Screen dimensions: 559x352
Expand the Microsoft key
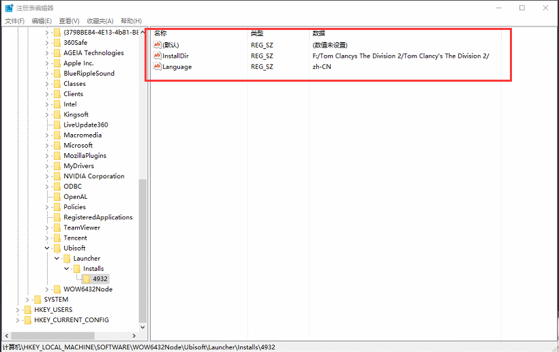click(47, 146)
